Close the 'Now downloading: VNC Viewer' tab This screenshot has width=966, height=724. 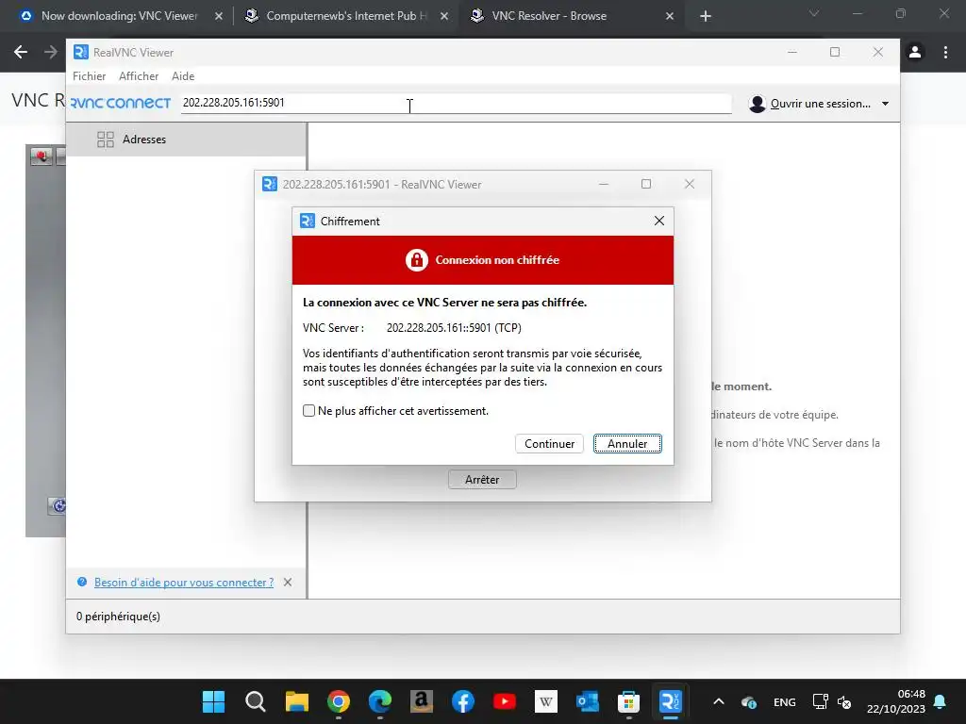click(x=219, y=17)
